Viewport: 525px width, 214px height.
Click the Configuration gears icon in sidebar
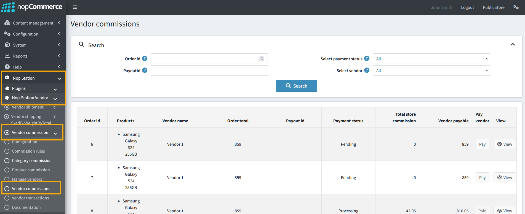7,34
